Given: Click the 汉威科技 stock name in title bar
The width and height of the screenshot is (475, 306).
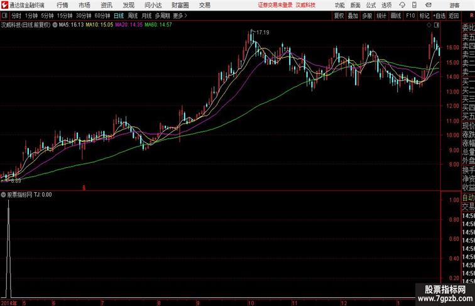Looking at the screenshot, I should pyautogui.click(x=305, y=5).
